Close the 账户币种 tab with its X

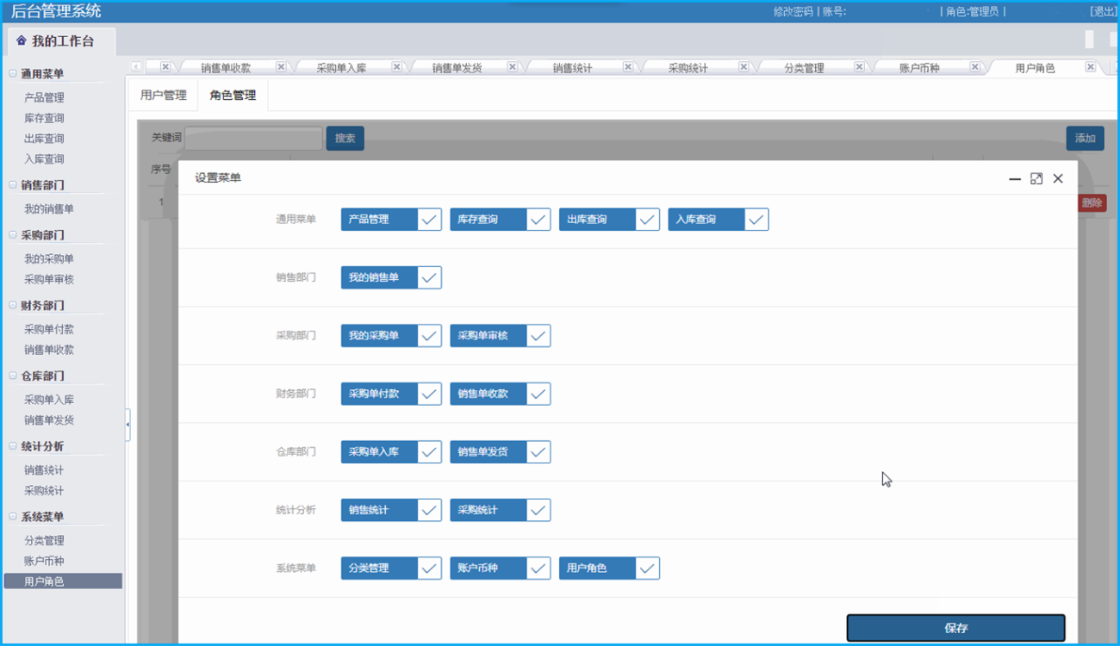click(974, 67)
